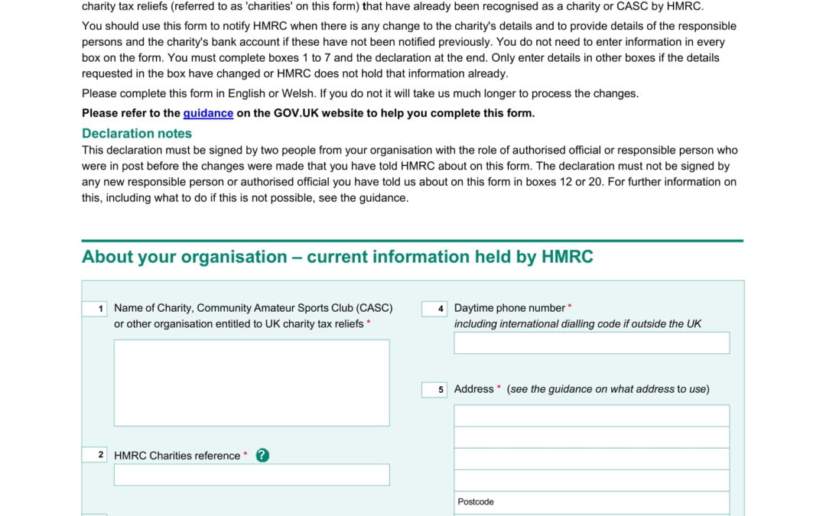Click the third address line field
826x516 pixels.
(592, 458)
